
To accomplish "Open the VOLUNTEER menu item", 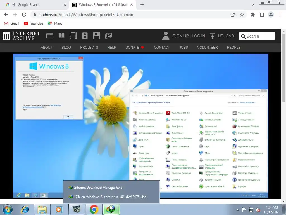I will click(x=208, y=48).
